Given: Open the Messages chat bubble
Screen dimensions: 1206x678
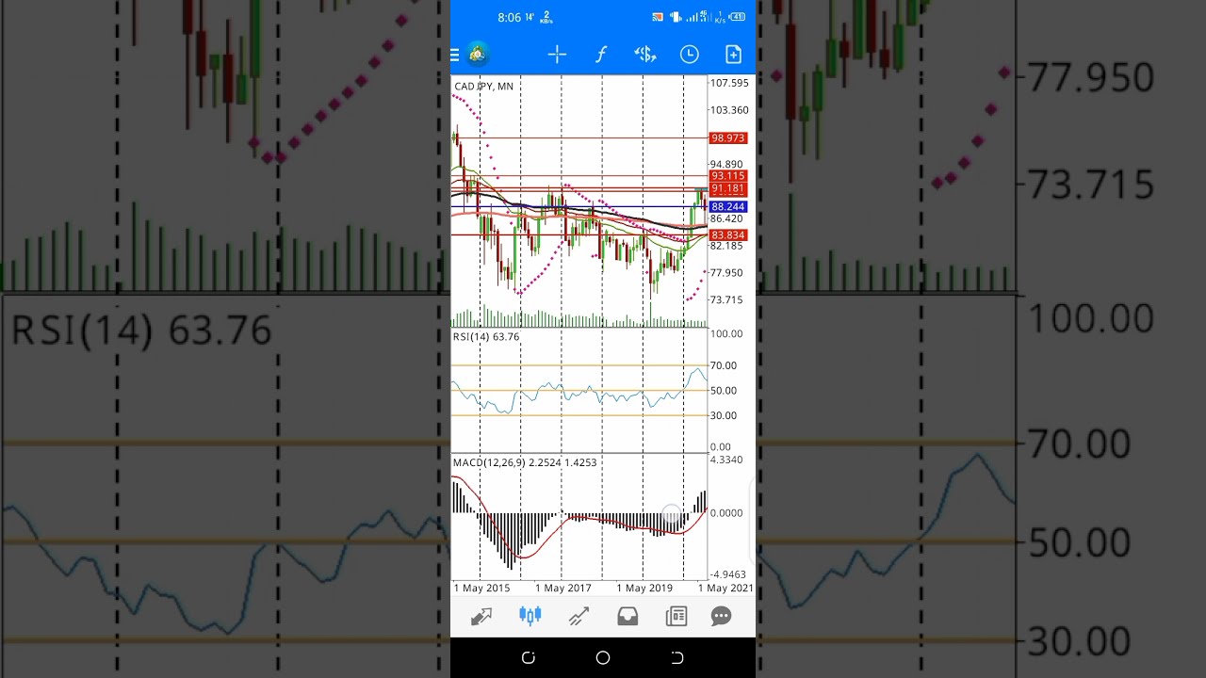Looking at the screenshot, I should tap(721, 617).
